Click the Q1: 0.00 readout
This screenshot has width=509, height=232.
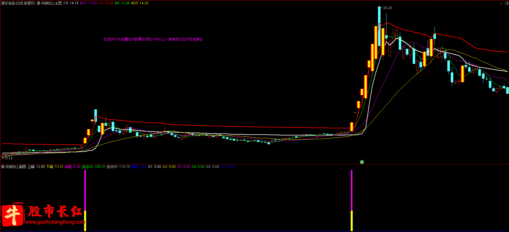click(x=155, y=167)
